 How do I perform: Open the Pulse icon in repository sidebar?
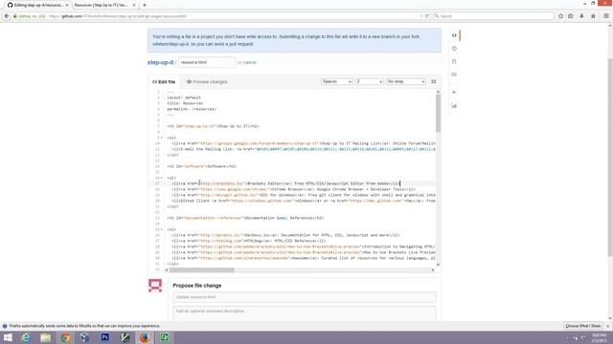point(454,92)
